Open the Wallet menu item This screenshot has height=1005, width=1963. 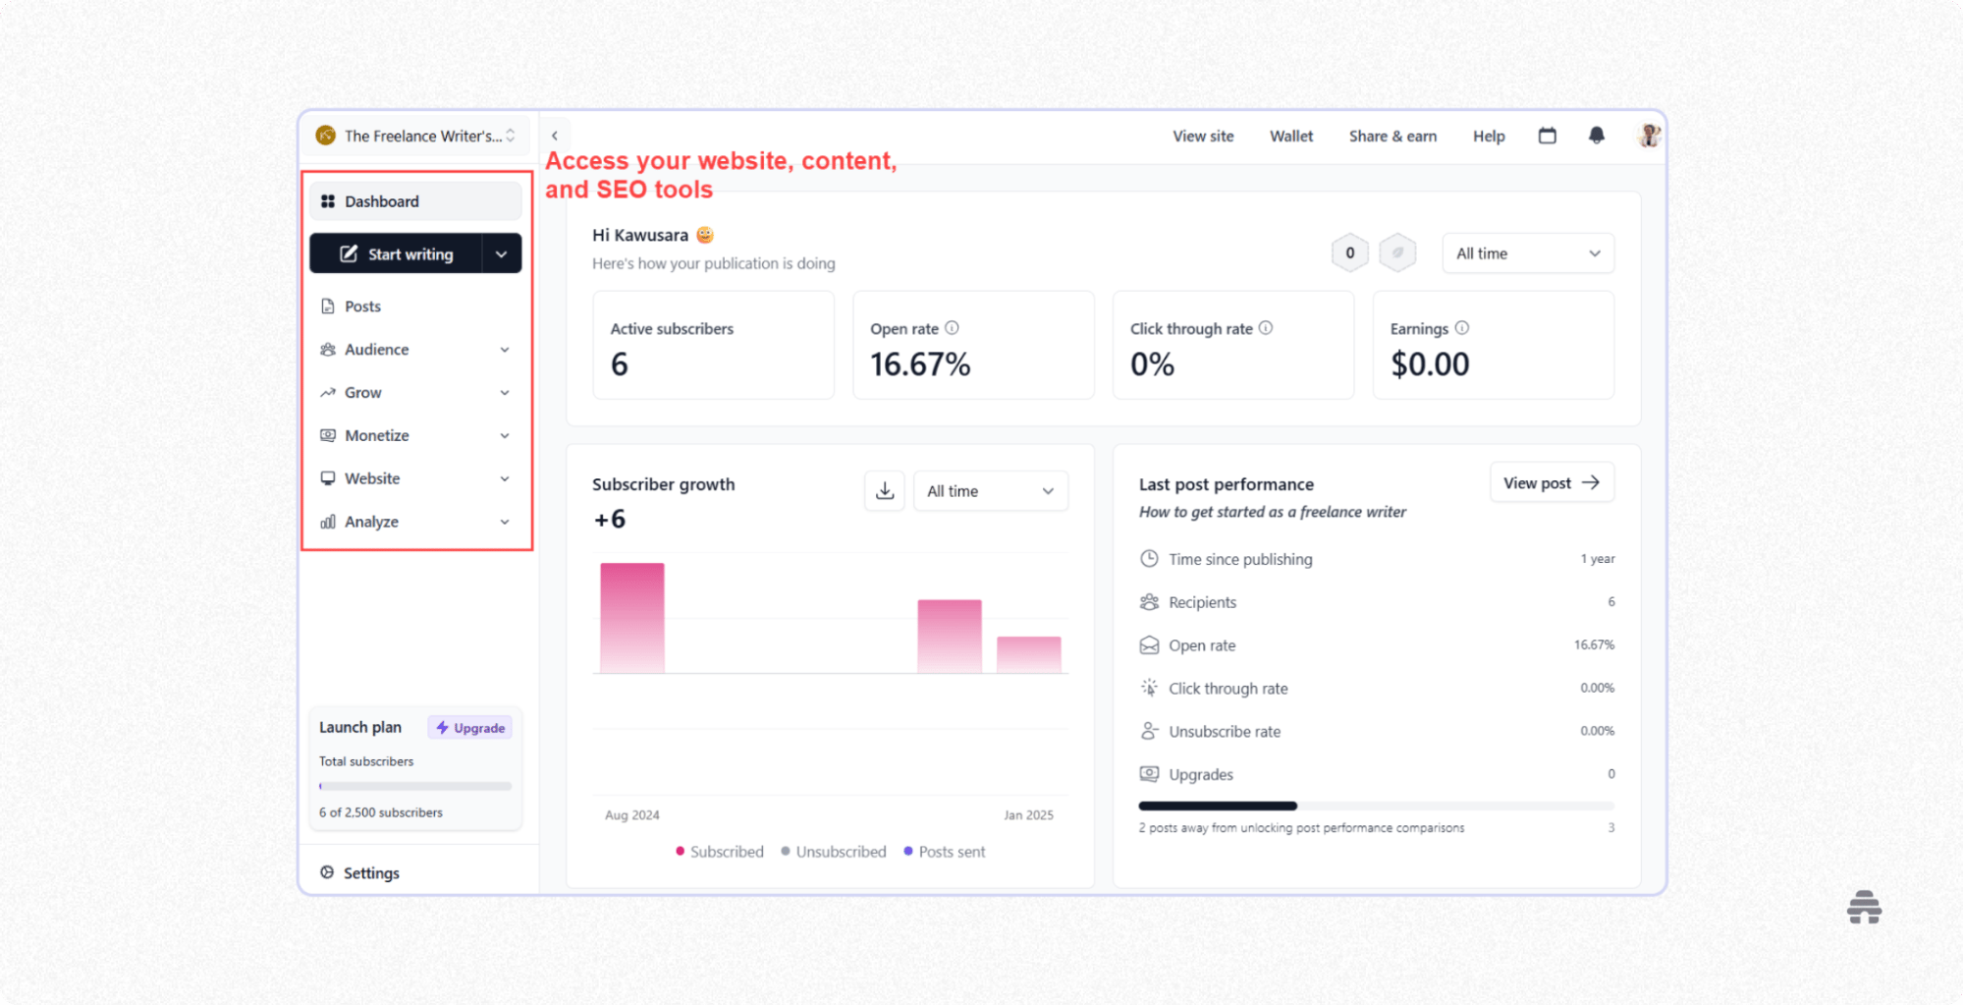pos(1291,136)
